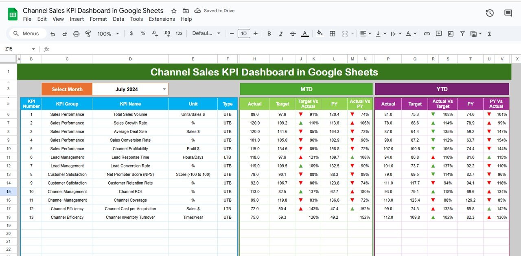This screenshot has height=256, width=521.
Task: Open version history via the clock icon
Action: click(490, 13)
